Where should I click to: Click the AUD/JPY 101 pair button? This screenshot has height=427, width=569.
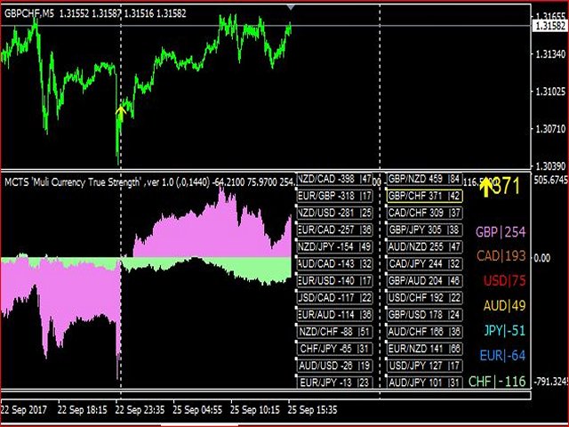pos(425,382)
